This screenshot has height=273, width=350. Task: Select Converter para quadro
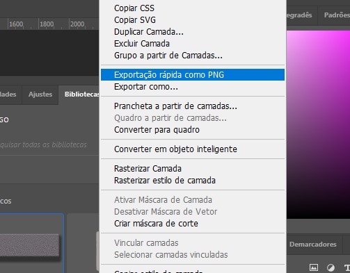pos(193,130)
